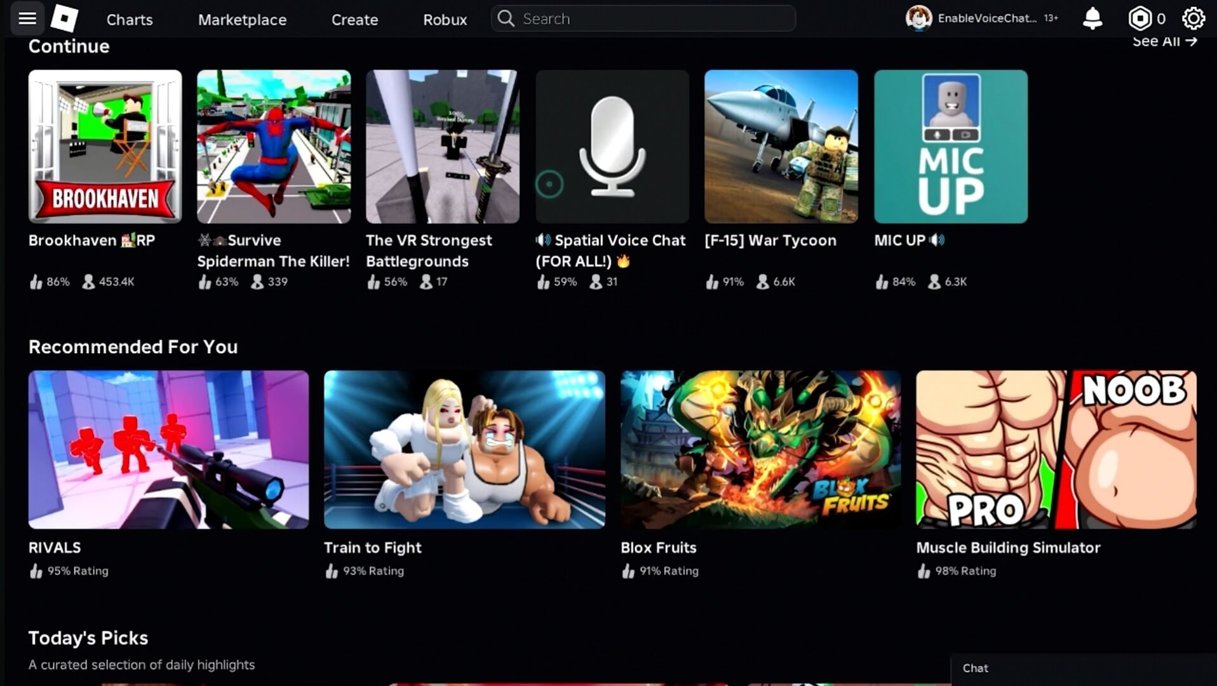
Task: Open the Spatial Voice Chat microphone thumbnail
Action: (612, 147)
